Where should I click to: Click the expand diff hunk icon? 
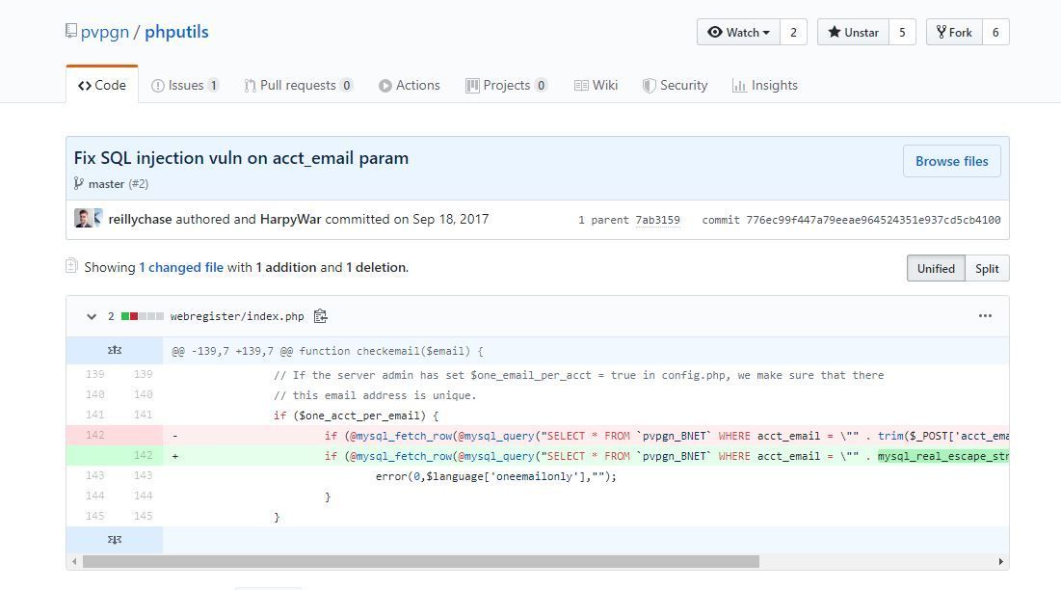tap(115, 349)
